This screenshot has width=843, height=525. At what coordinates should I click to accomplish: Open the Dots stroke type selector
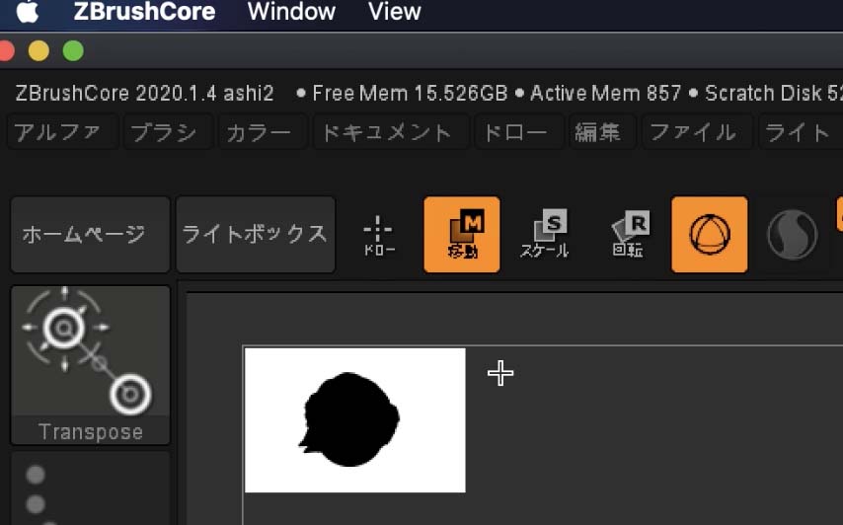pos(91,487)
